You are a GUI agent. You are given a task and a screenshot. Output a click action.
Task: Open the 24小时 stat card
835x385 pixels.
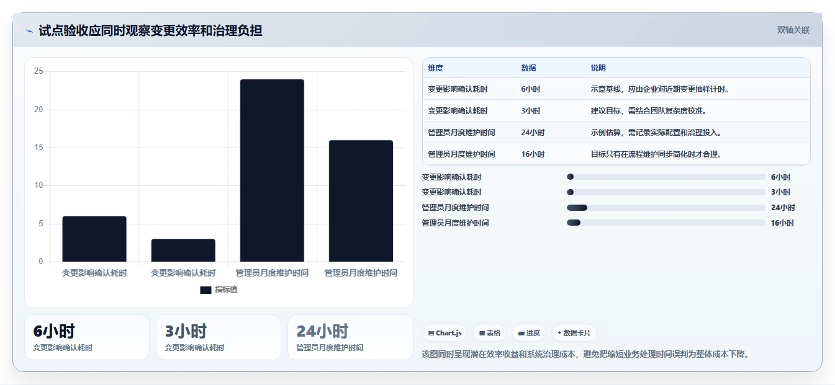point(350,337)
